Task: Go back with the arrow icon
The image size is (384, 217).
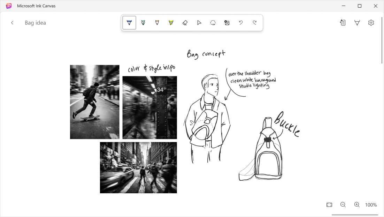Action: click(x=12, y=23)
